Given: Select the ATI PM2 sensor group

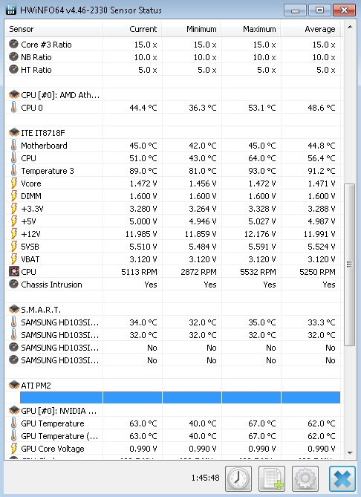Looking at the screenshot, I should [173, 385].
